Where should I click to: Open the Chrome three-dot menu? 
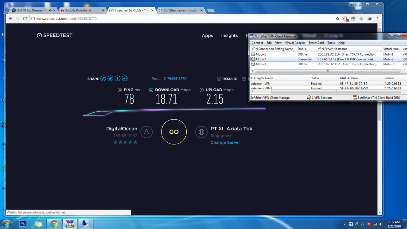tap(377, 19)
